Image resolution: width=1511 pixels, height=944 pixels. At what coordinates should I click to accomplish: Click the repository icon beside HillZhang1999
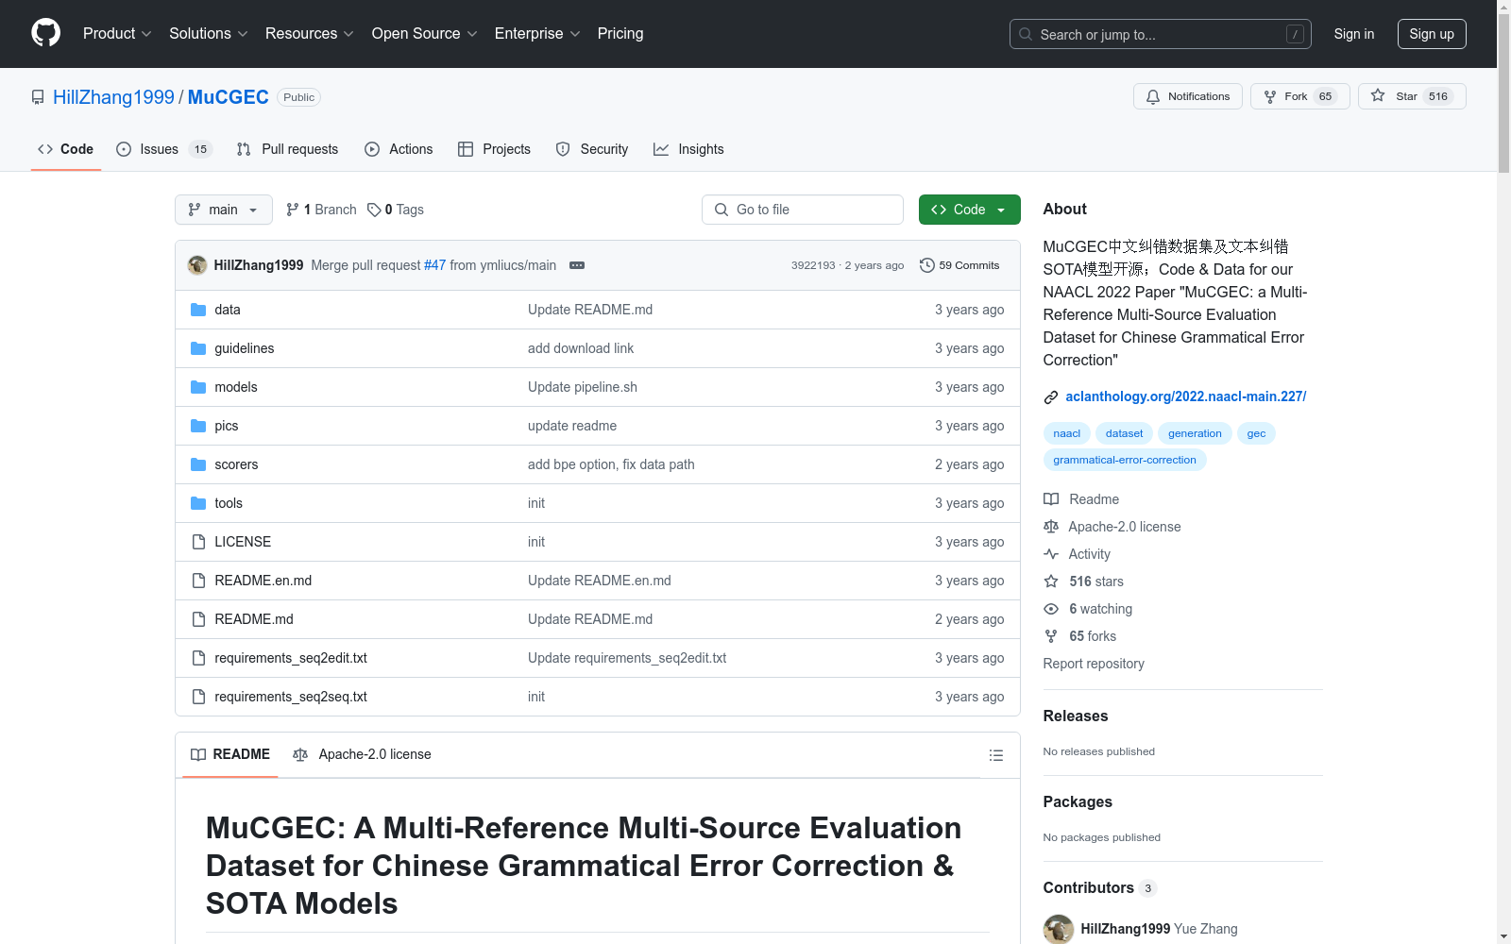click(x=38, y=97)
